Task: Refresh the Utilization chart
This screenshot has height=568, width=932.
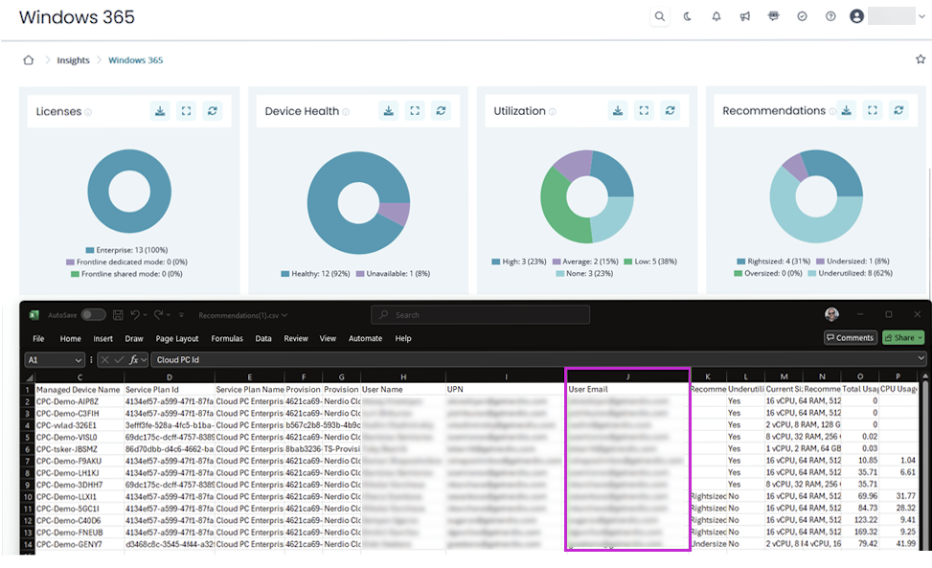Action: [670, 111]
